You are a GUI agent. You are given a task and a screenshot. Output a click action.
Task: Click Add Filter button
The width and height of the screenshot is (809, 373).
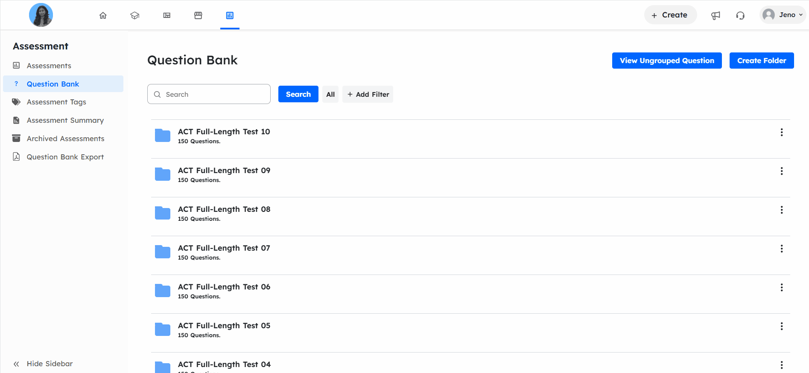click(368, 94)
